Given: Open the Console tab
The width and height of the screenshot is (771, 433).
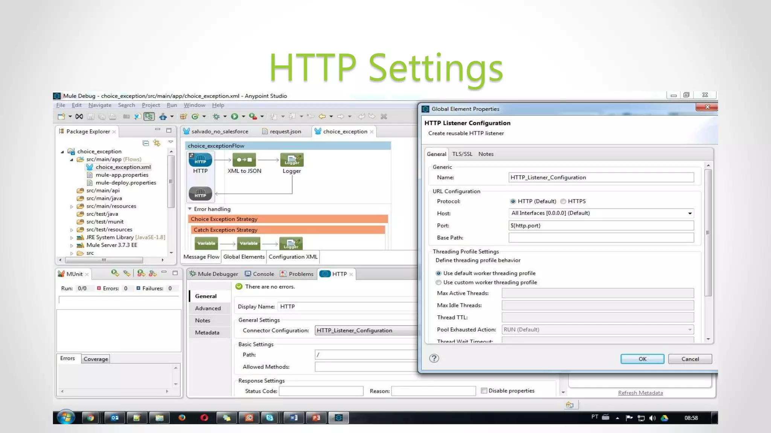Looking at the screenshot, I should (259, 274).
